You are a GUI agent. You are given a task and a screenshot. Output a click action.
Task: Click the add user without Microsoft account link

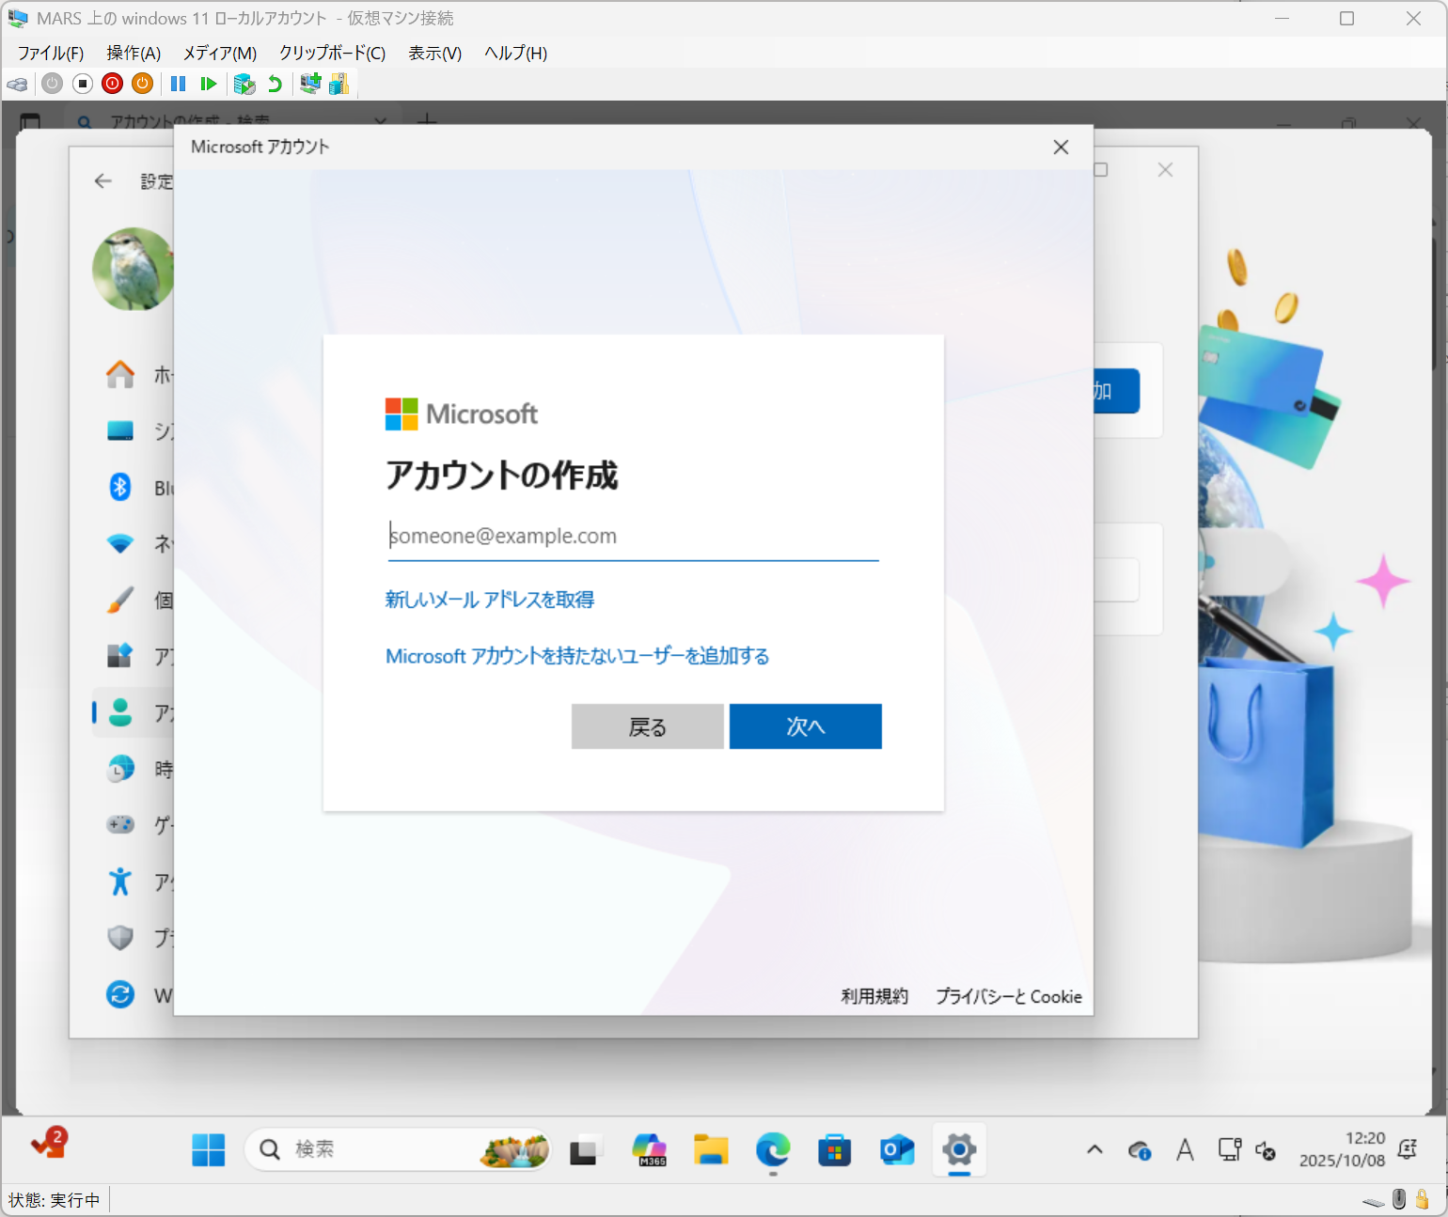point(577,656)
